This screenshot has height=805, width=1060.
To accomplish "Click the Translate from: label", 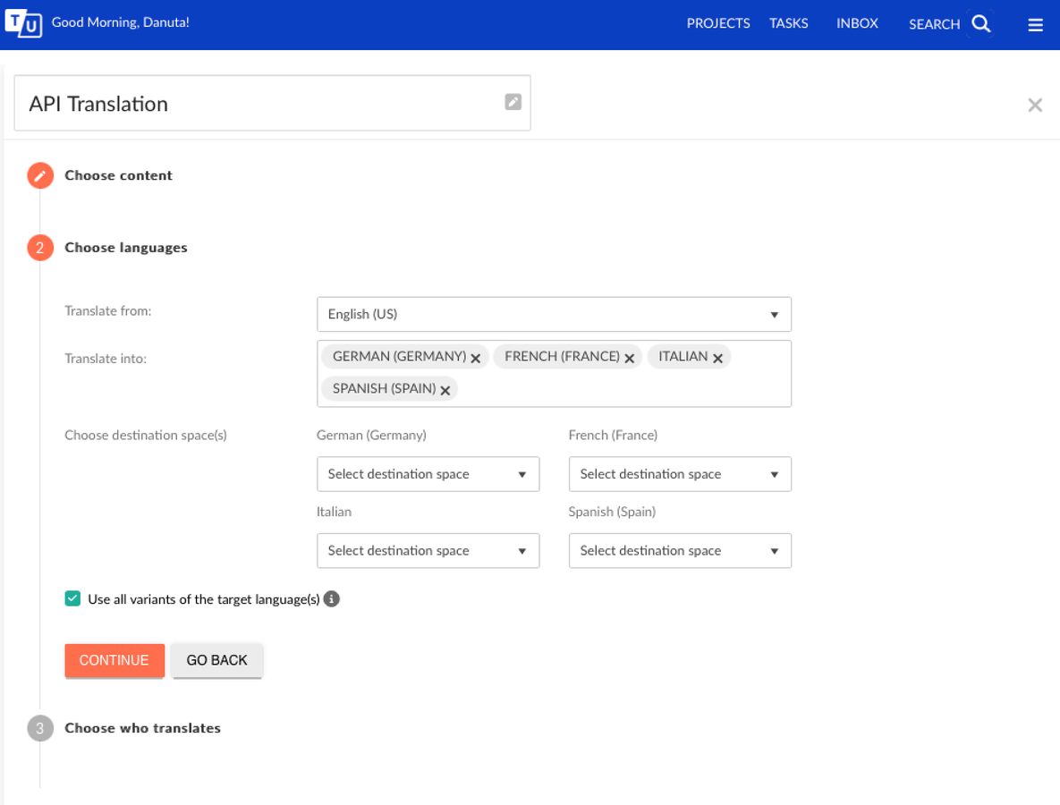I will point(108,311).
